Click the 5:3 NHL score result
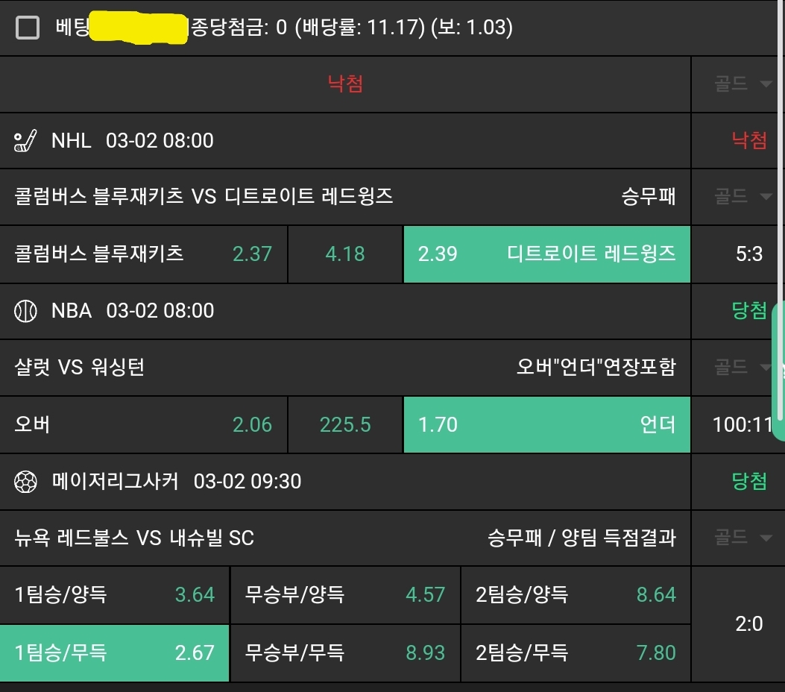Image resolution: width=785 pixels, height=692 pixels. (x=748, y=254)
